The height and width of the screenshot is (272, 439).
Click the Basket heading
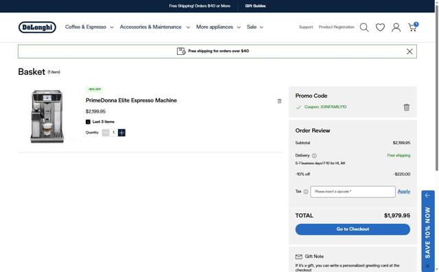coord(32,72)
